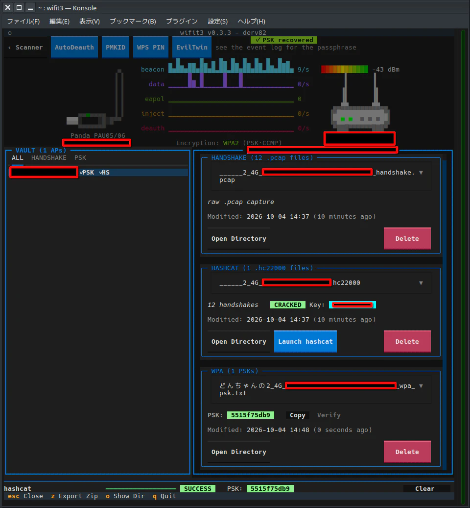This screenshot has width=470, height=508.
Task: Launch hashcat on the hc22000 file
Action: tap(305, 341)
